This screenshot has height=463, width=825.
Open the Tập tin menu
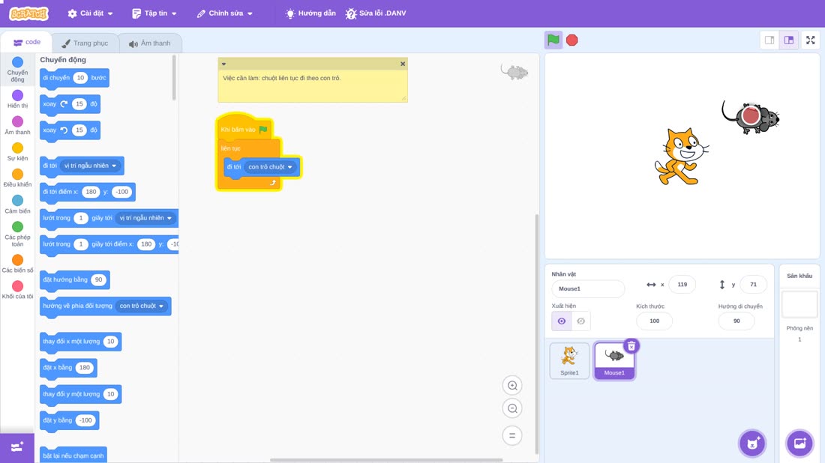pyautogui.click(x=154, y=13)
